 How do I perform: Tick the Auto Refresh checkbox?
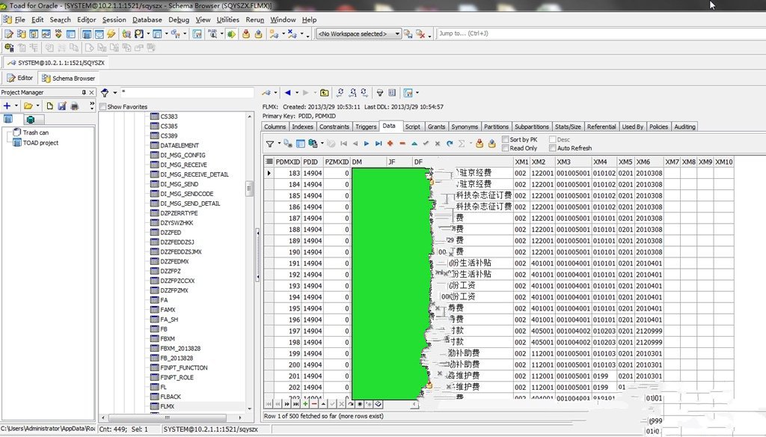click(553, 148)
